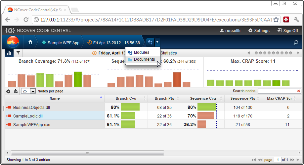Open the SampleLogic.dll module row

pos(28,116)
